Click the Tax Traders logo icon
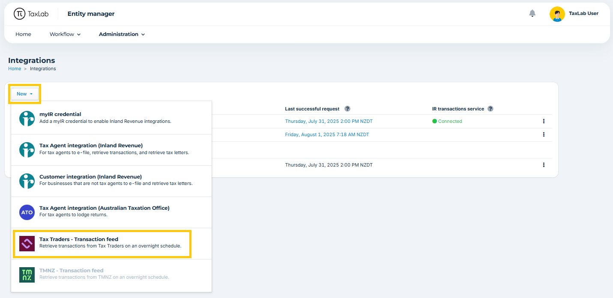The height and width of the screenshot is (298, 613). (27, 244)
